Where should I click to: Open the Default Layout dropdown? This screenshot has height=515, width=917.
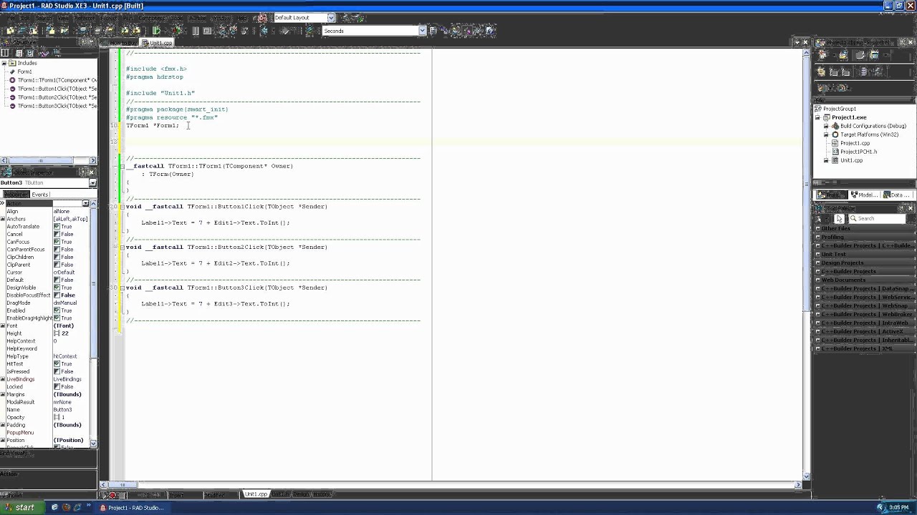click(331, 18)
